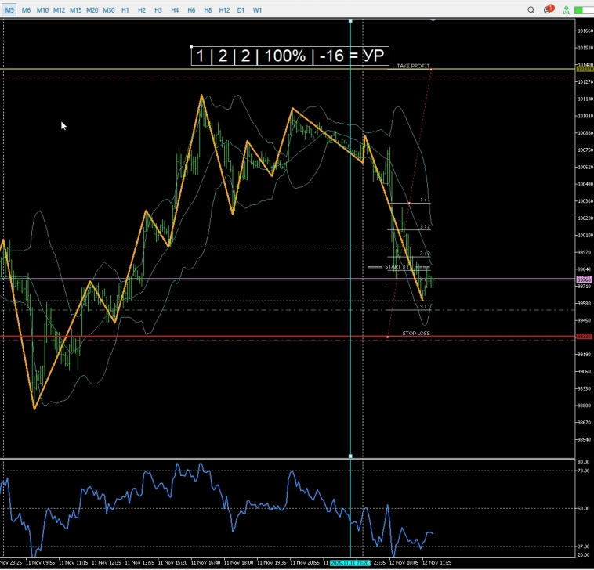
Task: Switch chart to H1 timeframe
Action: pos(125,10)
